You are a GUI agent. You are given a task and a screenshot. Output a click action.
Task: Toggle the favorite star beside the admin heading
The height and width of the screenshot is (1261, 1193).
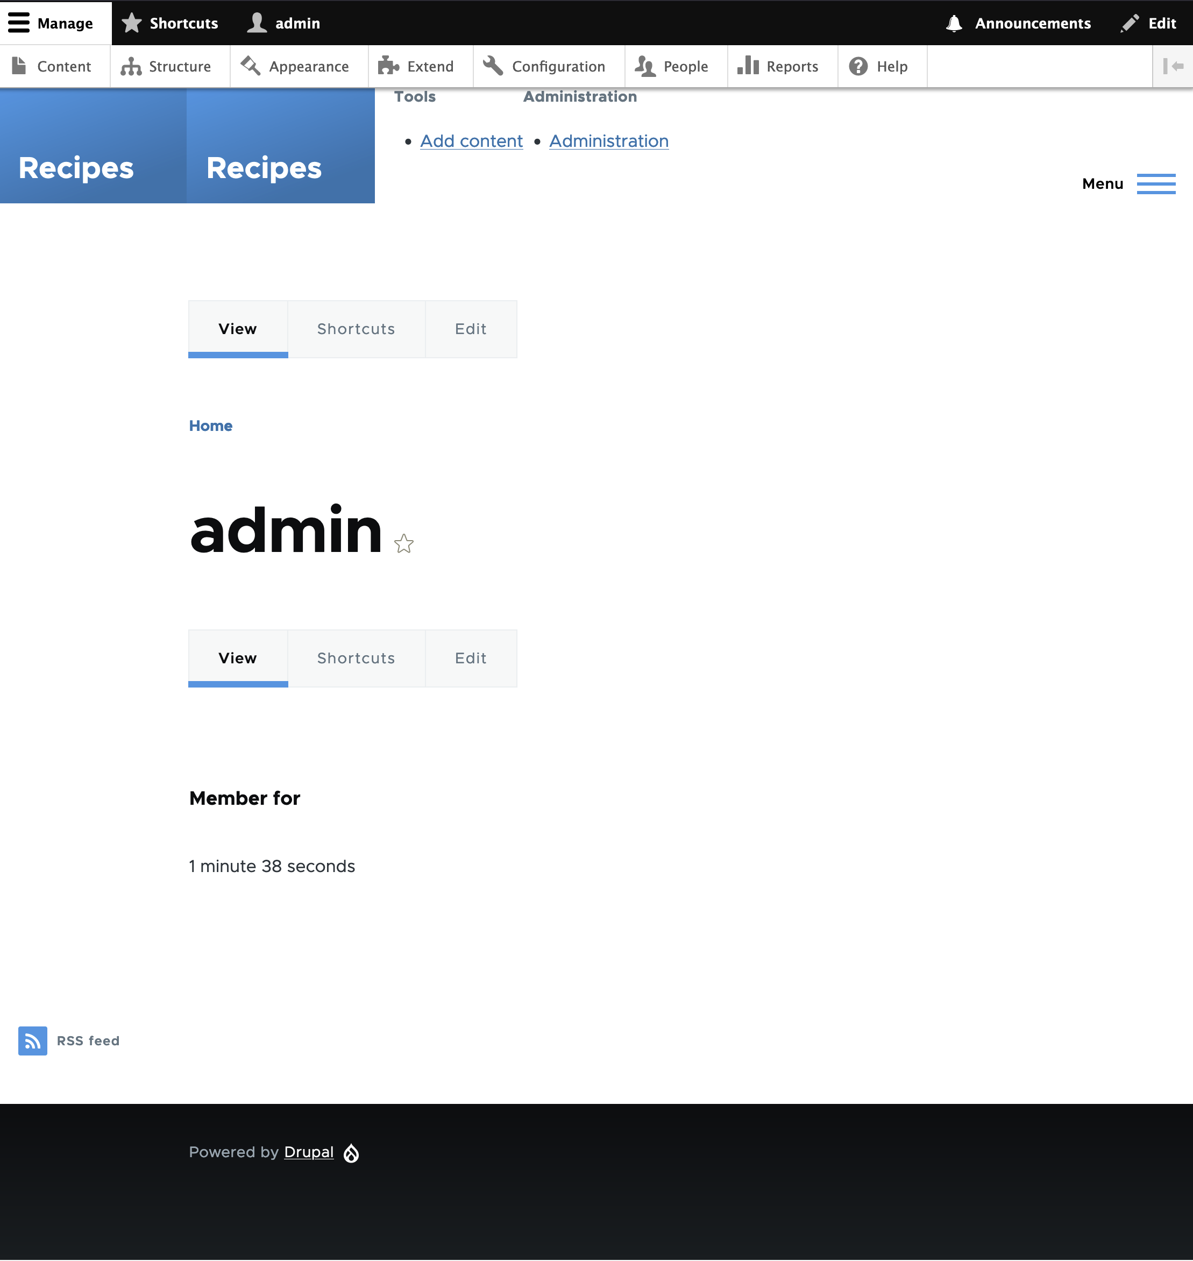404,544
